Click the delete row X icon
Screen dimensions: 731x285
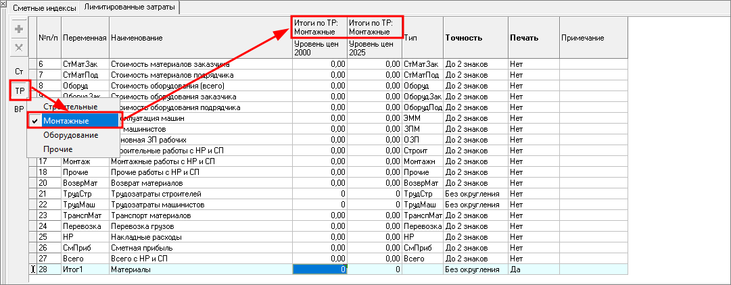(x=19, y=48)
